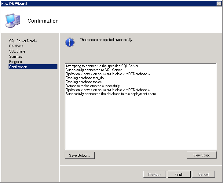The image size is (223, 183).
Task: Go to the SQL Share step
Action: pos(17,51)
